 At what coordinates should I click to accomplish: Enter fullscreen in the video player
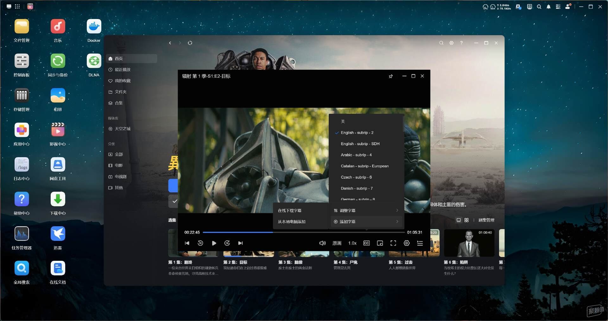point(393,243)
